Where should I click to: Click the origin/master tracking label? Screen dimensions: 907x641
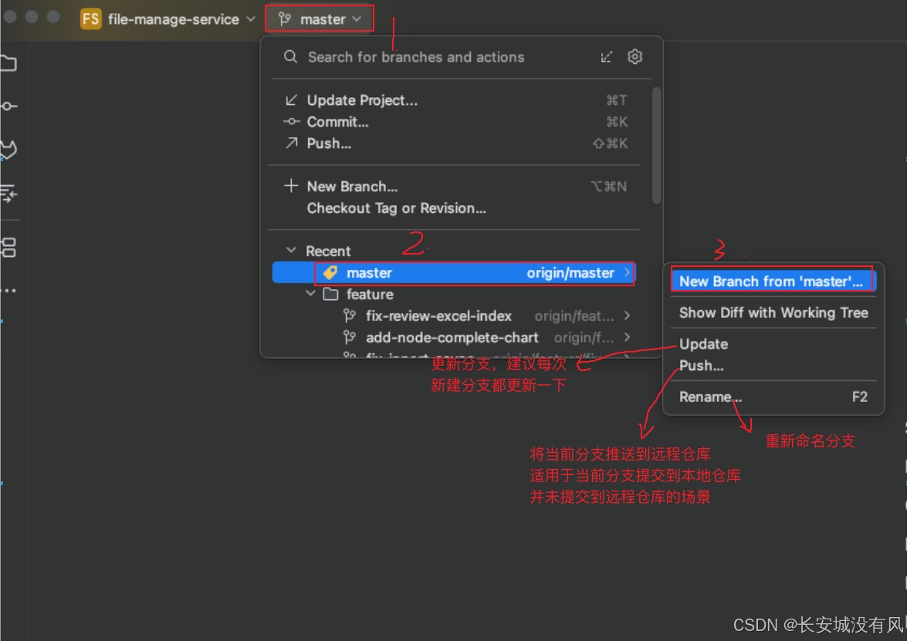point(570,273)
